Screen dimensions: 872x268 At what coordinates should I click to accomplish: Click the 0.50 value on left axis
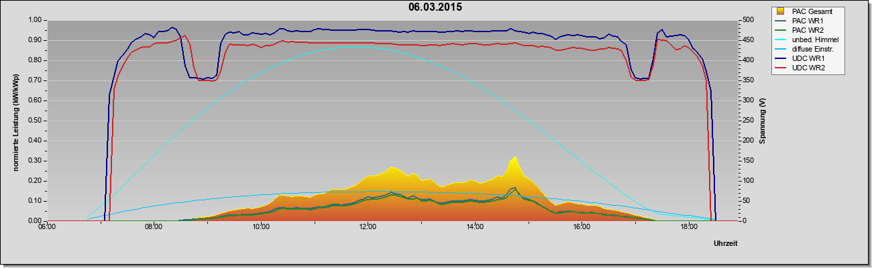coord(34,121)
